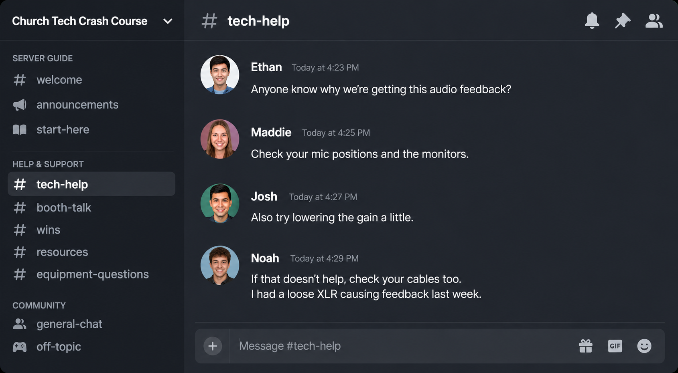Open the emoji picker smiley icon

coord(644,346)
